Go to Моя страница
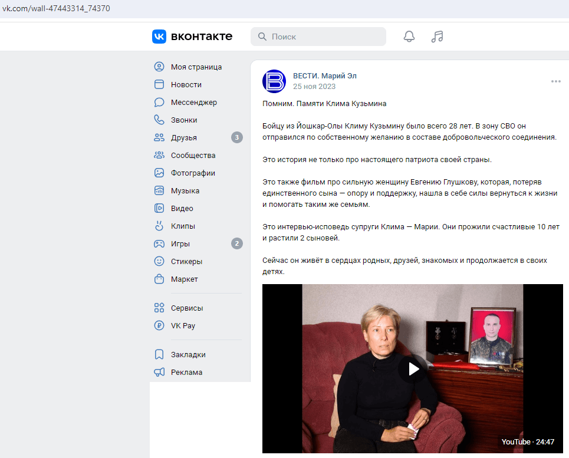Screen dimensions: 569x458 click(x=196, y=67)
